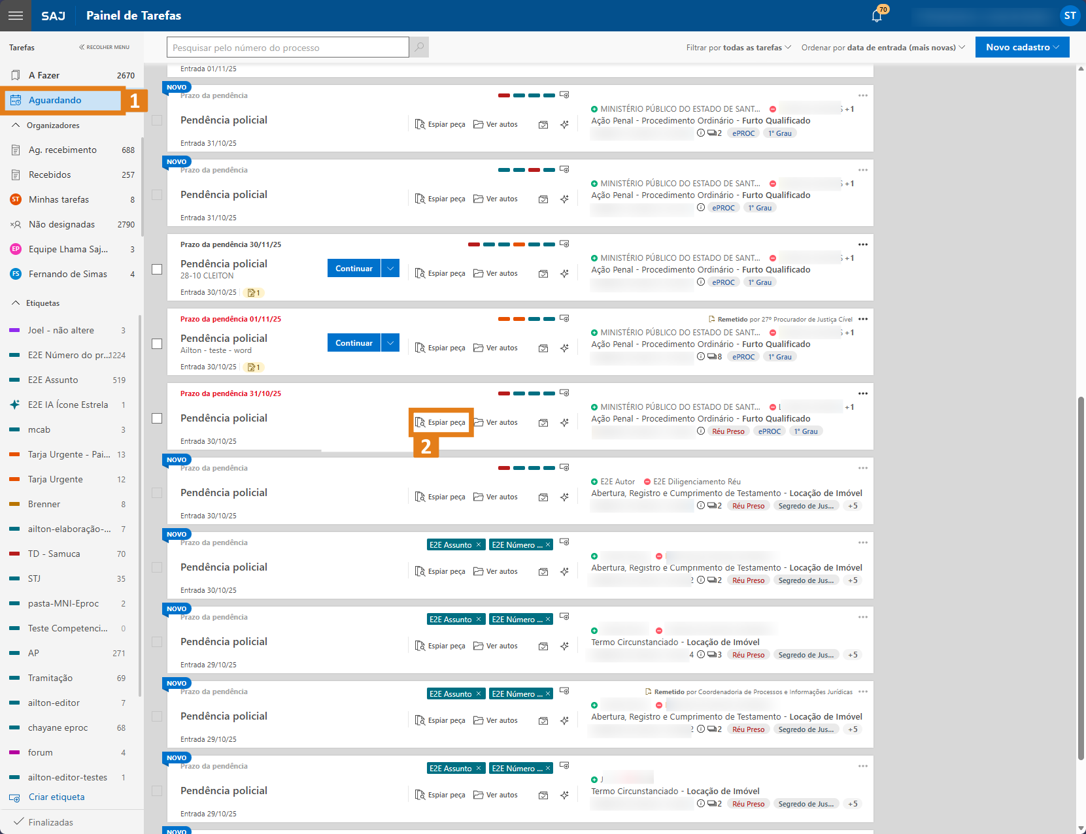Screen dimensions: 1086x834
Task: Click Espiar peça on 31/10/25 deadline task
Action: click(x=441, y=422)
